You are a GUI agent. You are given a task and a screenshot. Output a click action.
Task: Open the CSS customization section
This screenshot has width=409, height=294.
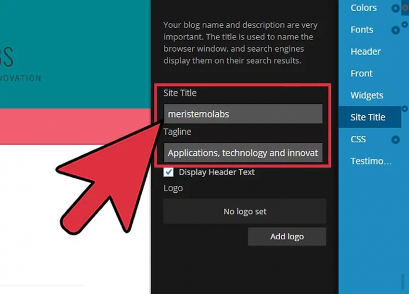[358, 139]
